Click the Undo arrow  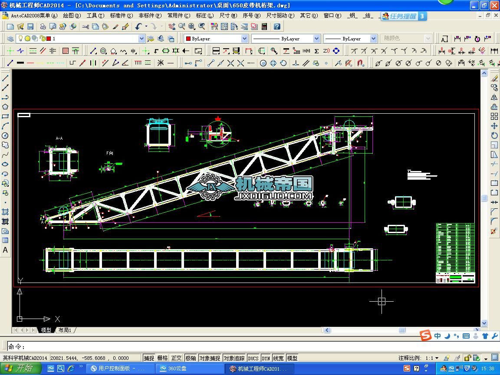(138, 26)
